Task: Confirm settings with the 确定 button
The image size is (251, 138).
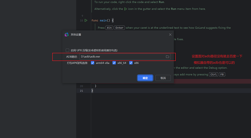Action: (145, 78)
